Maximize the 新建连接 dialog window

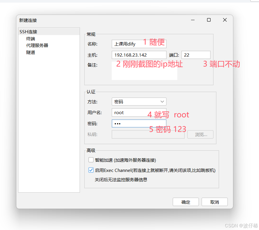point(209,20)
